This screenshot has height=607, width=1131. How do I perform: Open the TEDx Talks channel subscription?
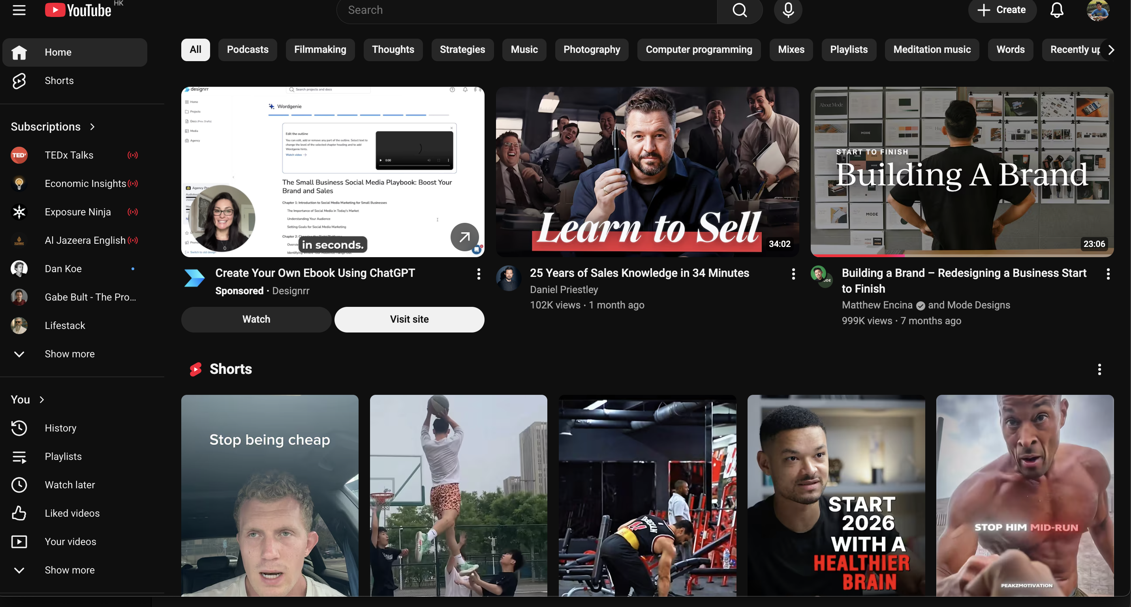(69, 155)
